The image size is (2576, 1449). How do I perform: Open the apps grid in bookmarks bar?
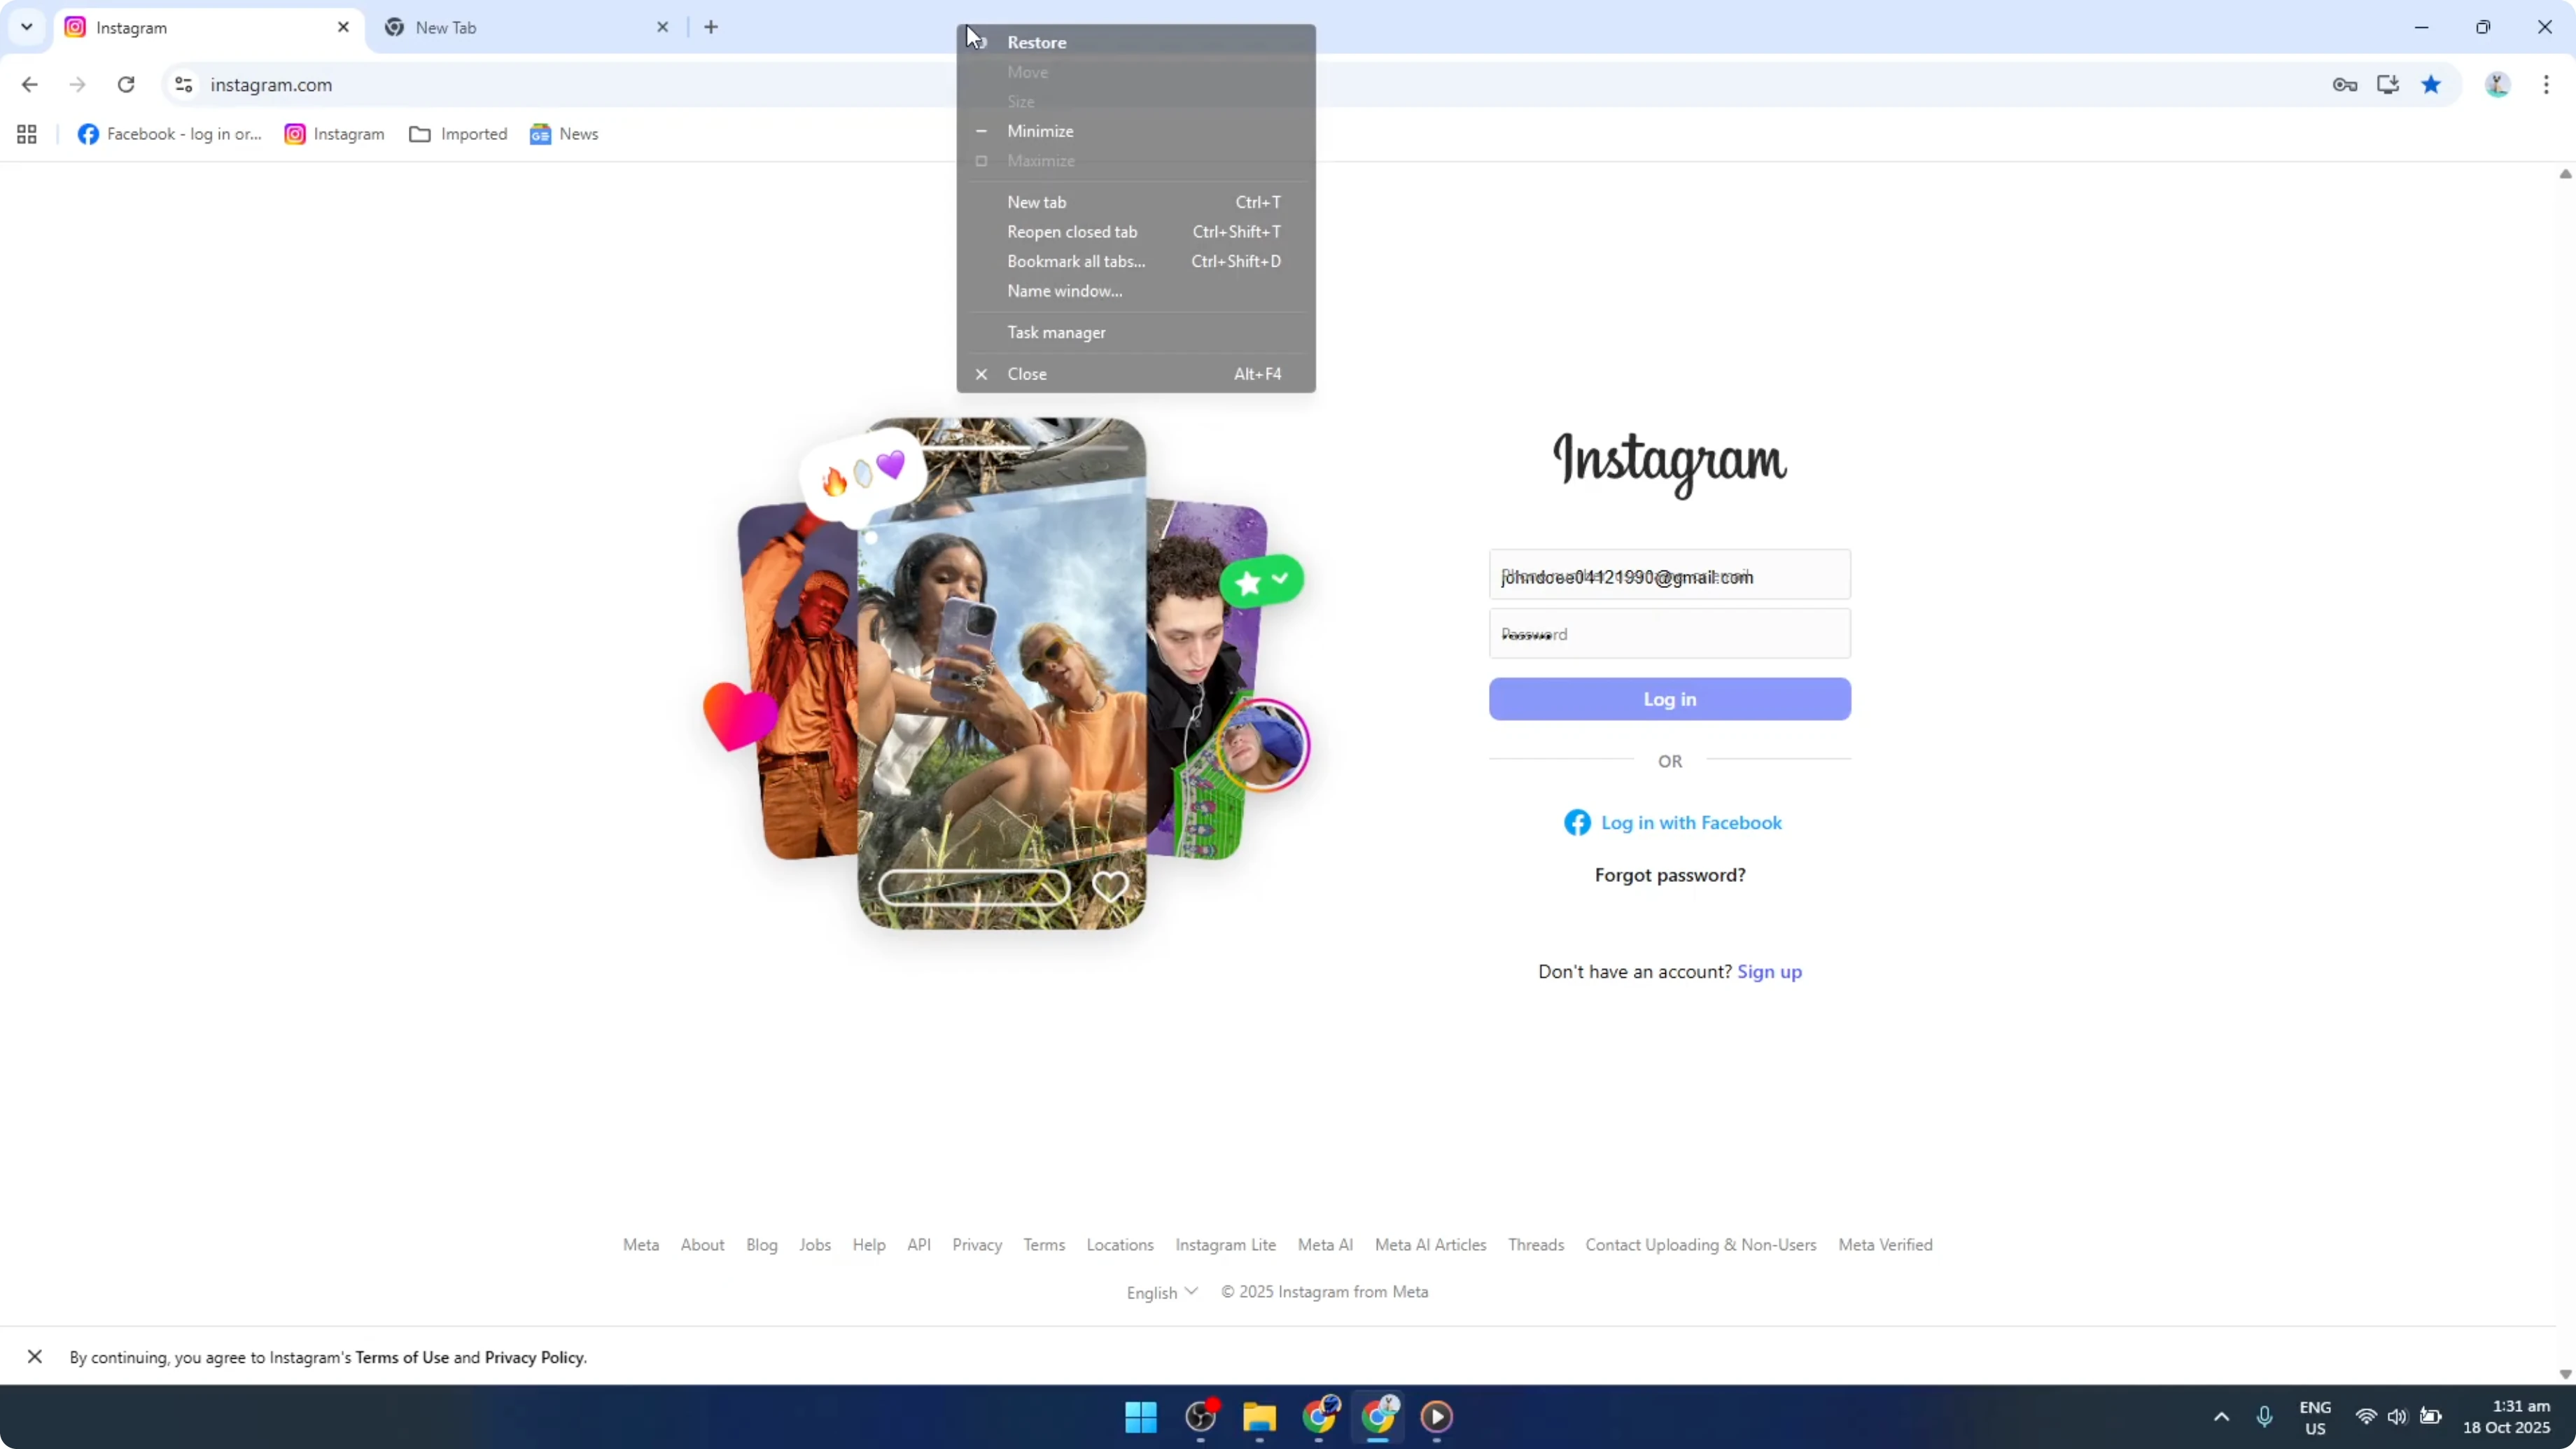point(27,134)
